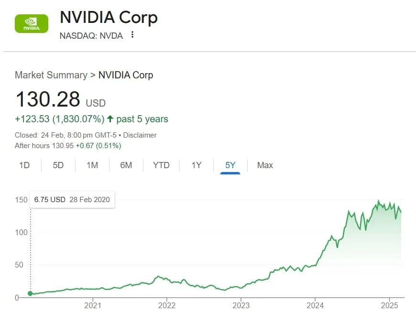Click the NASDAQ: NVDA ticker label
416x312 pixels.
click(x=91, y=35)
